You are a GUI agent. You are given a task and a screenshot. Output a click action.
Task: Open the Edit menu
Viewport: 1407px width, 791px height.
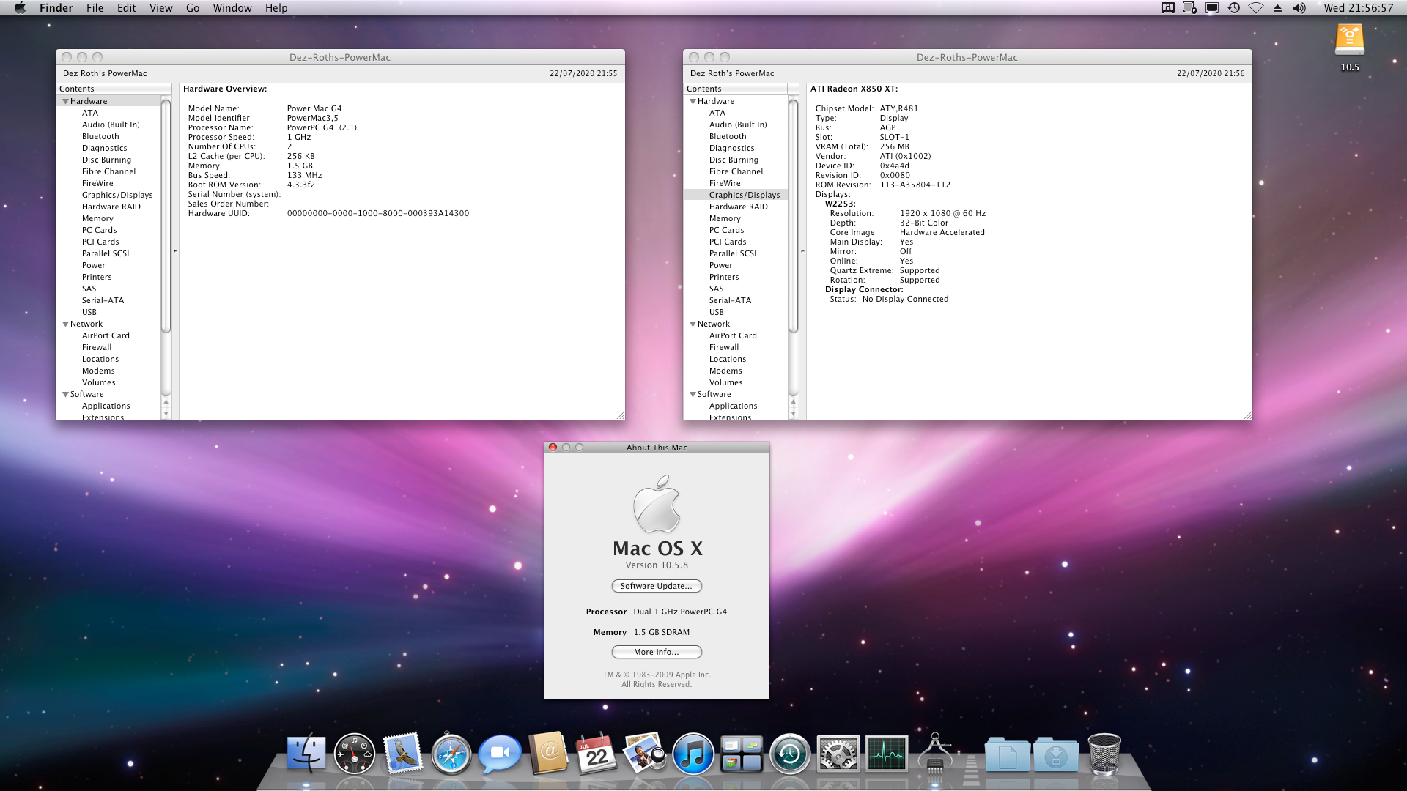click(126, 8)
